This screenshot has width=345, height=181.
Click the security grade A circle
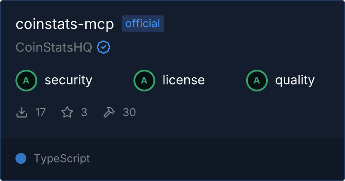[26, 81]
